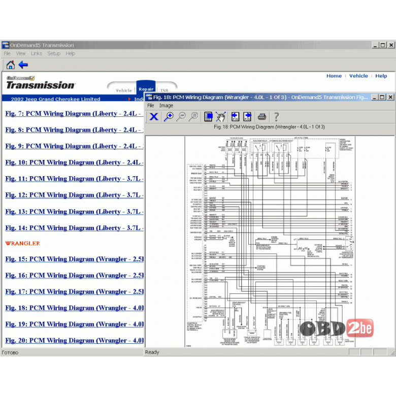396x396 pixels.
Task: Close the figure with the blue X icon
Action: (x=154, y=117)
